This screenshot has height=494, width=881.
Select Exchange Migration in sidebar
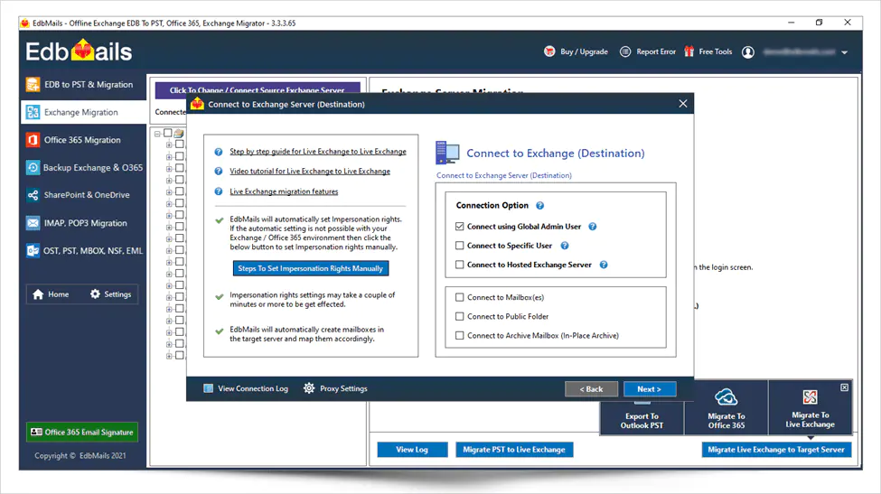[x=82, y=112]
